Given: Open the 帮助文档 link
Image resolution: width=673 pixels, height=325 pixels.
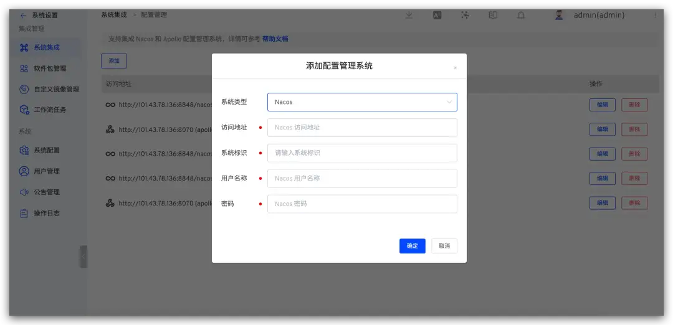Looking at the screenshot, I should [275, 39].
